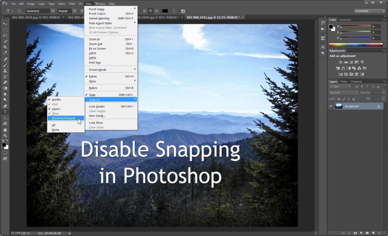The image size is (388, 236).
Task: Create a new layer from the Layers panel
Action: click(x=373, y=233)
